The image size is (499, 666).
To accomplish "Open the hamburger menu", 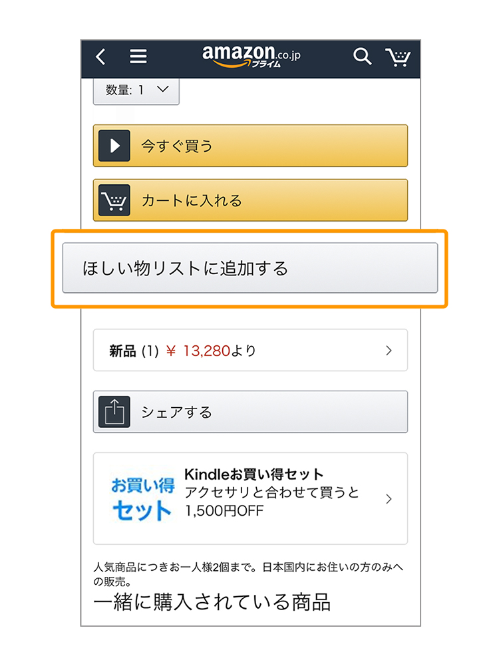I will pos(138,56).
